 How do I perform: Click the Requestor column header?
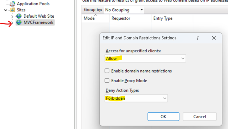coord(130,18)
